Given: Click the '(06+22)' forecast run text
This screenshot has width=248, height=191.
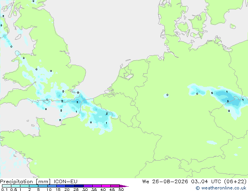Looking at the screenshot, I should pos(235,182).
